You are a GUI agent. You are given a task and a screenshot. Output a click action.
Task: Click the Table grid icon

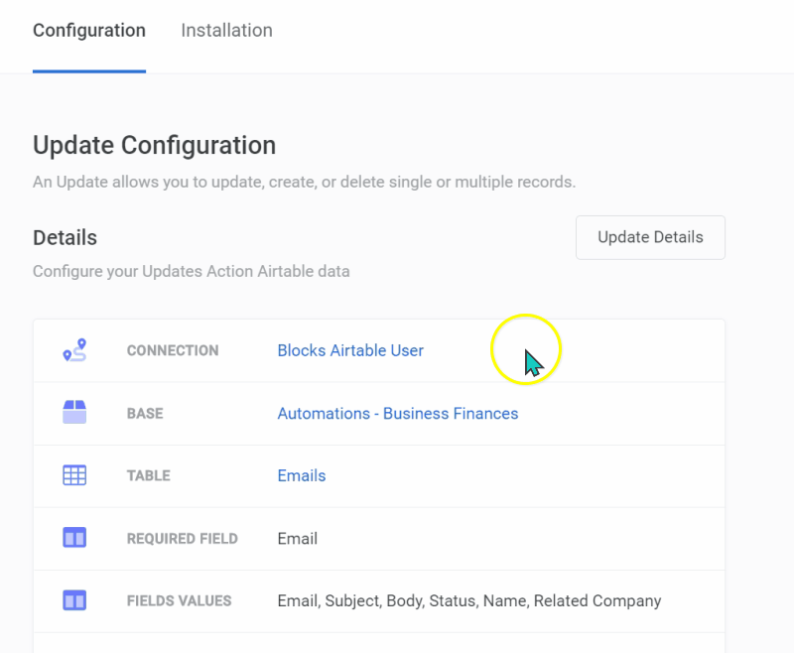point(74,475)
